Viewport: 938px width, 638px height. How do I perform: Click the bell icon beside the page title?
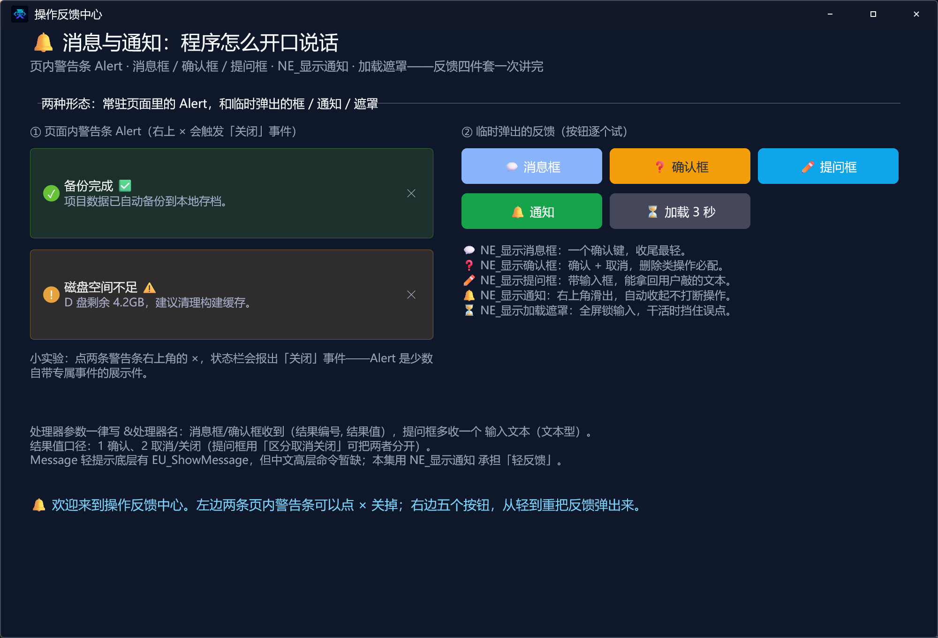pos(44,43)
